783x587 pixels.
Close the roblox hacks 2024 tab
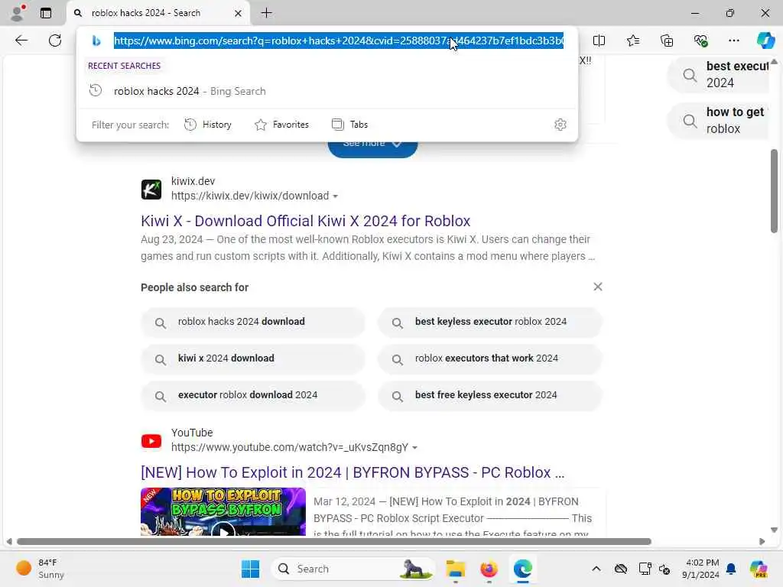point(239,13)
